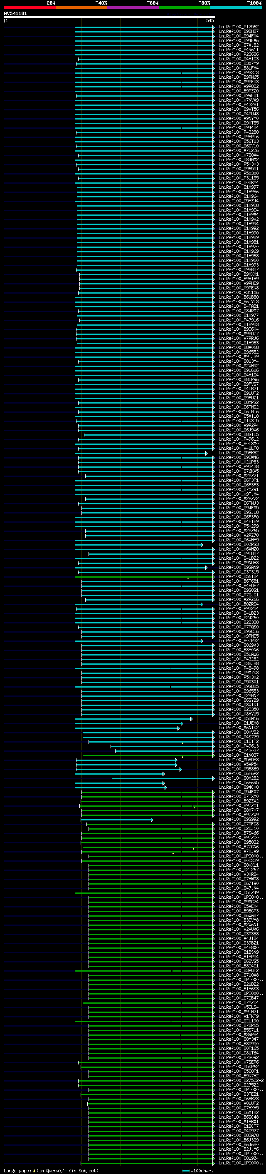This screenshot has height=1174, width=266.
Task: Open hit UniRef100_P17562
Action: [238, 27]
